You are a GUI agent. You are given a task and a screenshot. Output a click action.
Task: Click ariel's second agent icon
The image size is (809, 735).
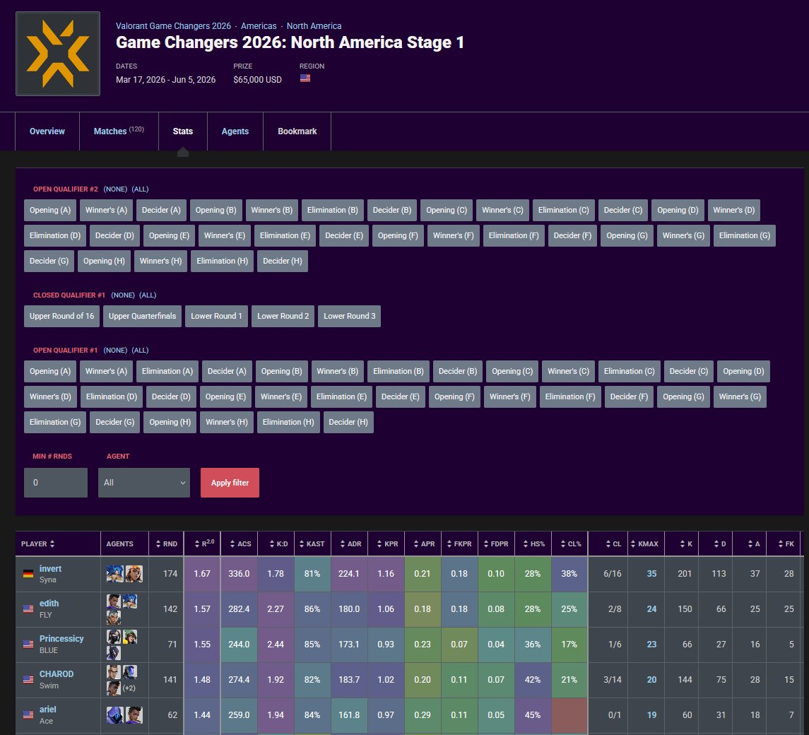click(x=134, y=715)
